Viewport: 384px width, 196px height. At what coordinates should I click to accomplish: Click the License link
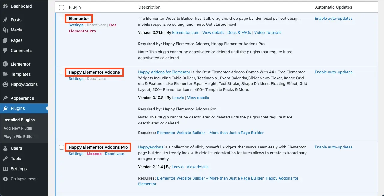(94, 154)
